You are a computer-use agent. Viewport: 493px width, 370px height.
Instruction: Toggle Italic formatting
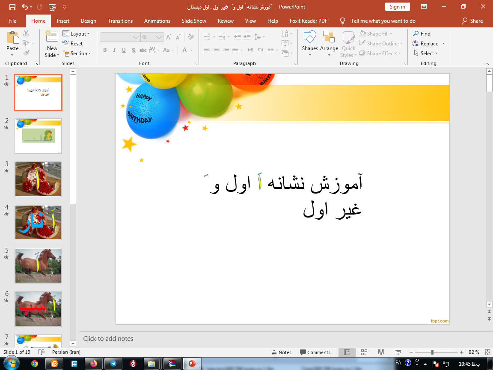(114, 50)
